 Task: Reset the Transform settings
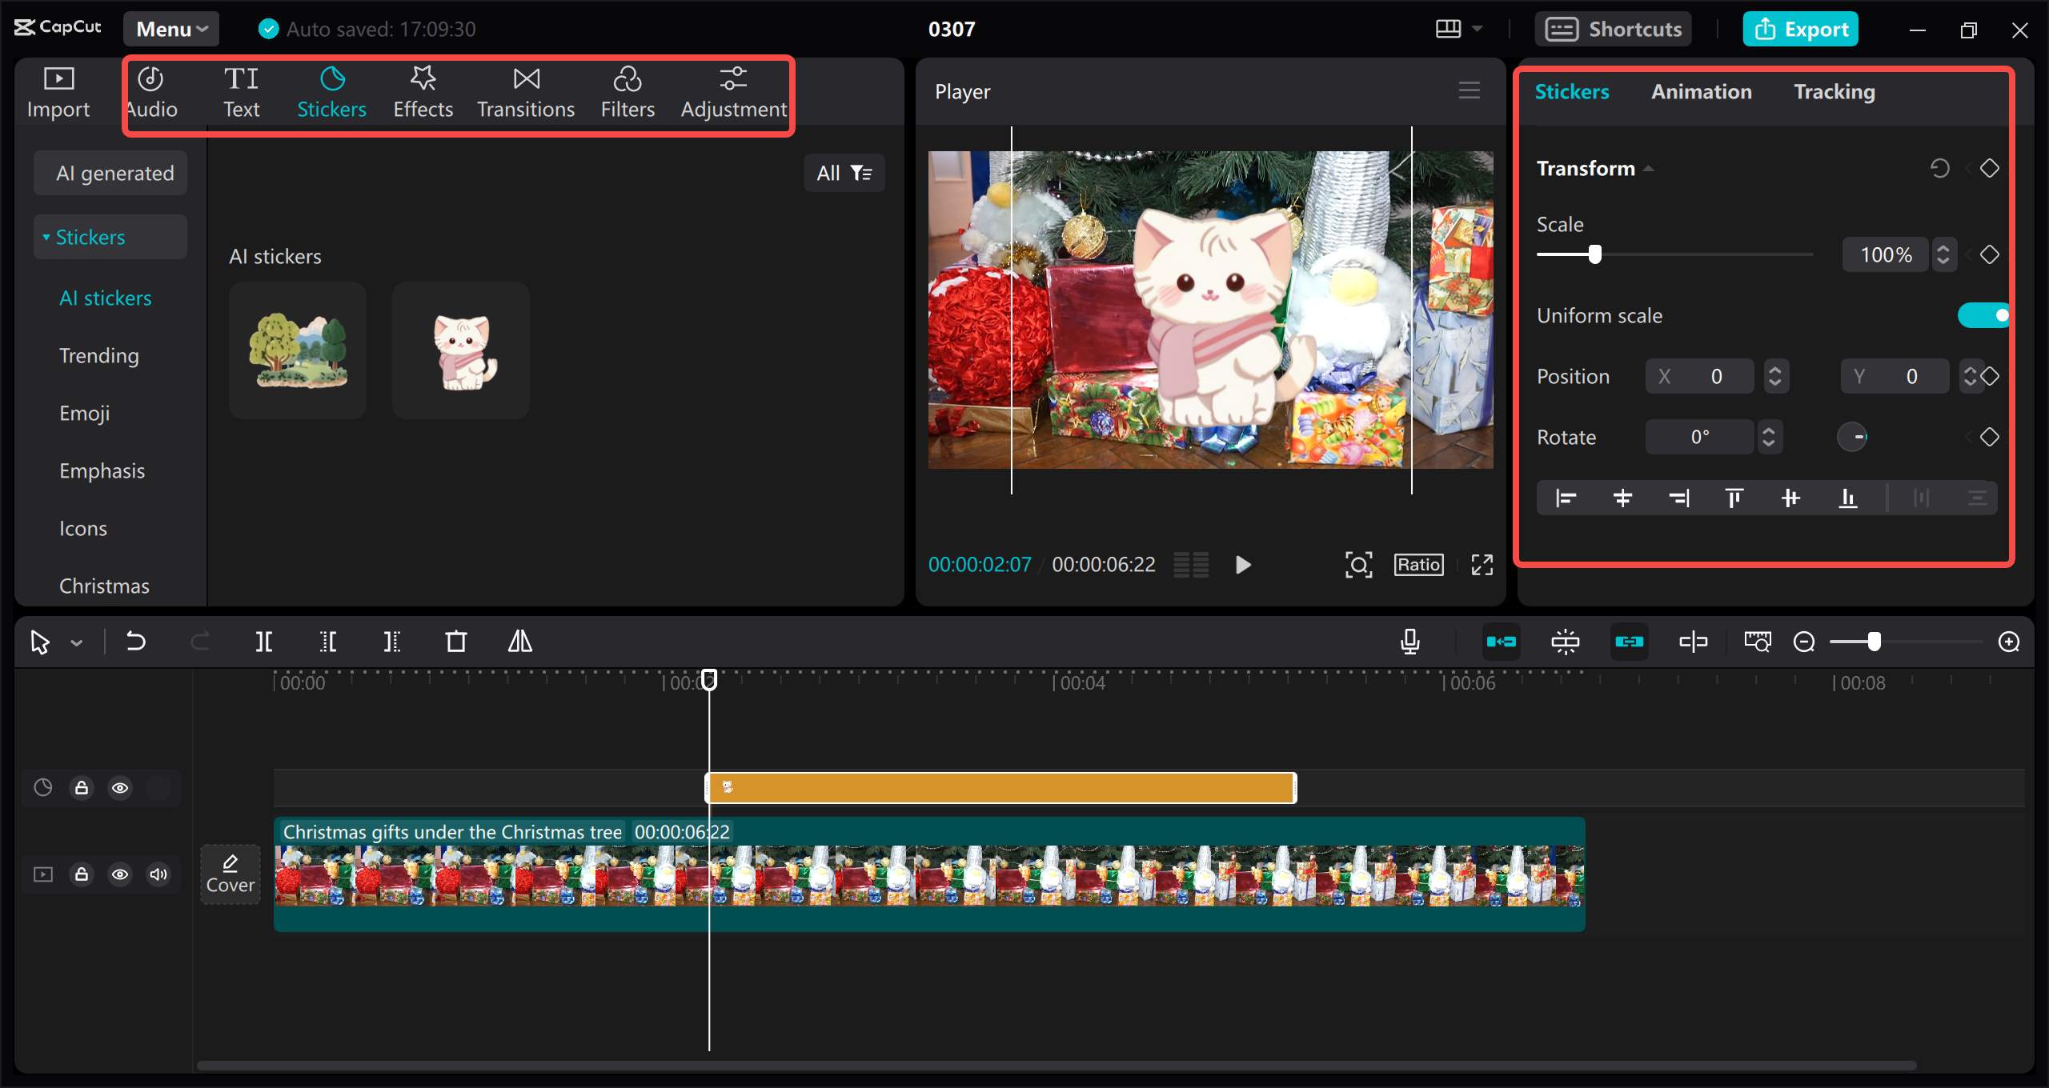point(1939,168)
